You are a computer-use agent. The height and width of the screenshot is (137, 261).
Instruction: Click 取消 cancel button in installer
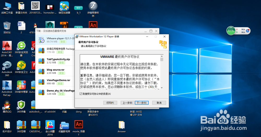tap(159, 103)
